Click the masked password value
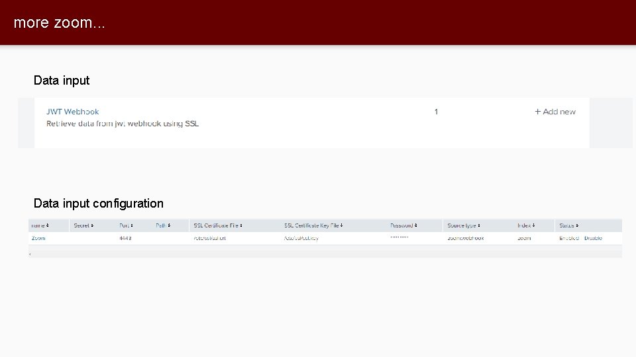This screenshot has height=357, width=636. (x=399, y=237)
